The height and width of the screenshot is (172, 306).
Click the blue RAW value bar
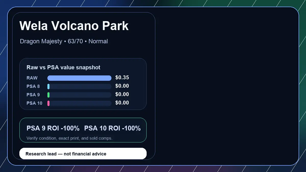click(79, 78)
